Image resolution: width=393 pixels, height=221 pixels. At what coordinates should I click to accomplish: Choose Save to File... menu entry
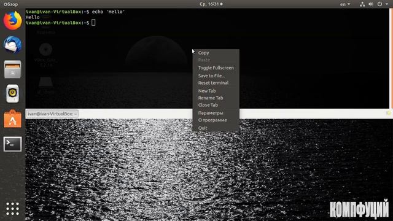(x=216, y=76)
